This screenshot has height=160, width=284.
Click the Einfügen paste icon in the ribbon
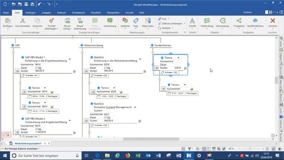pyautogui.click(x=8, y=21)
